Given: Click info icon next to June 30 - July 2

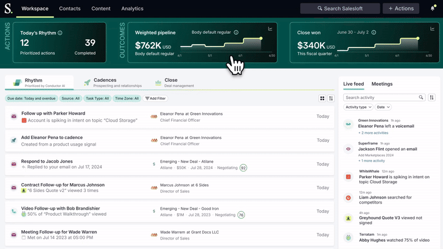Looking at the screenshot, I should 374,33.
